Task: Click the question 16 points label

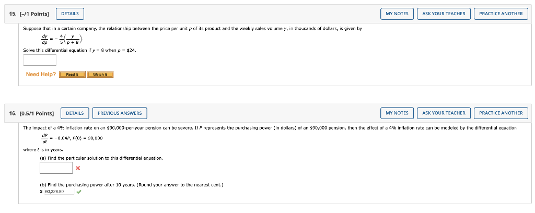Action: [x=32, y=113]
